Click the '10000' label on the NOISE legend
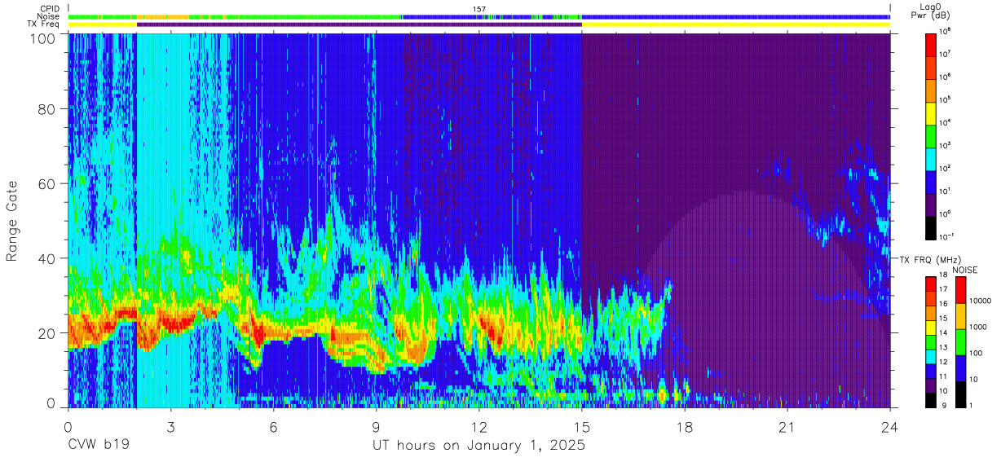Screen dimensions: 1001x462 [981, 301]
